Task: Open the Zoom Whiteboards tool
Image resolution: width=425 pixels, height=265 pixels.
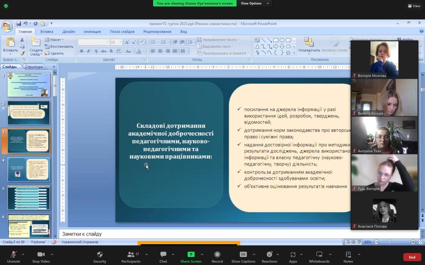Action: [x=319, y=254]
